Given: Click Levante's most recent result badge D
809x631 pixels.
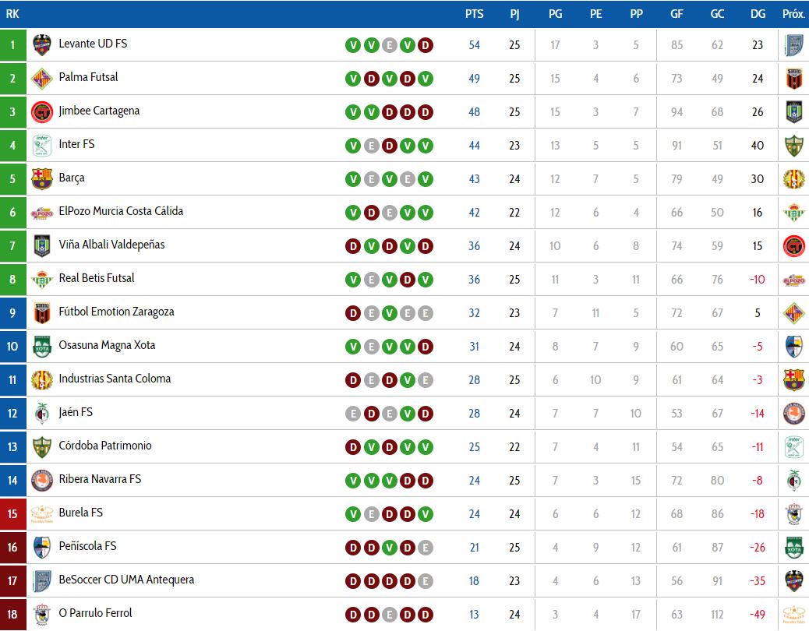Looking at the screenshot, I should point(425,45).
